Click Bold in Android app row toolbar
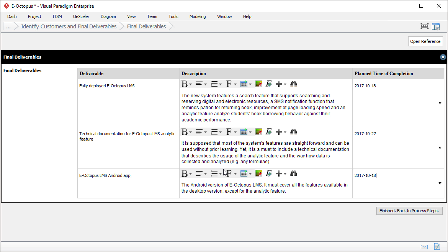This screenshot has width=448, height=252. [x=185, y=173]
